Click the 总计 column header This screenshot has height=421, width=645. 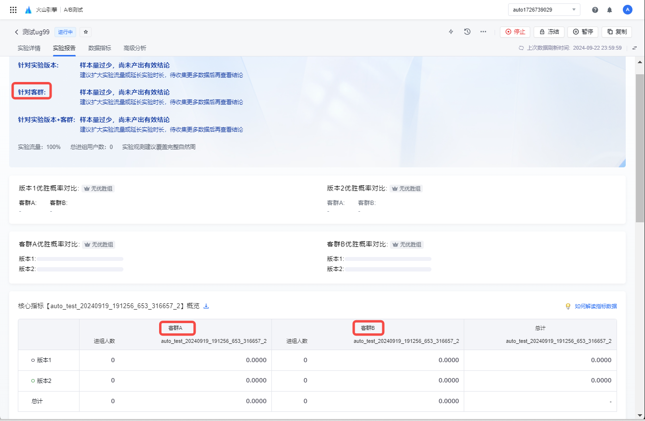pos(540,328)
